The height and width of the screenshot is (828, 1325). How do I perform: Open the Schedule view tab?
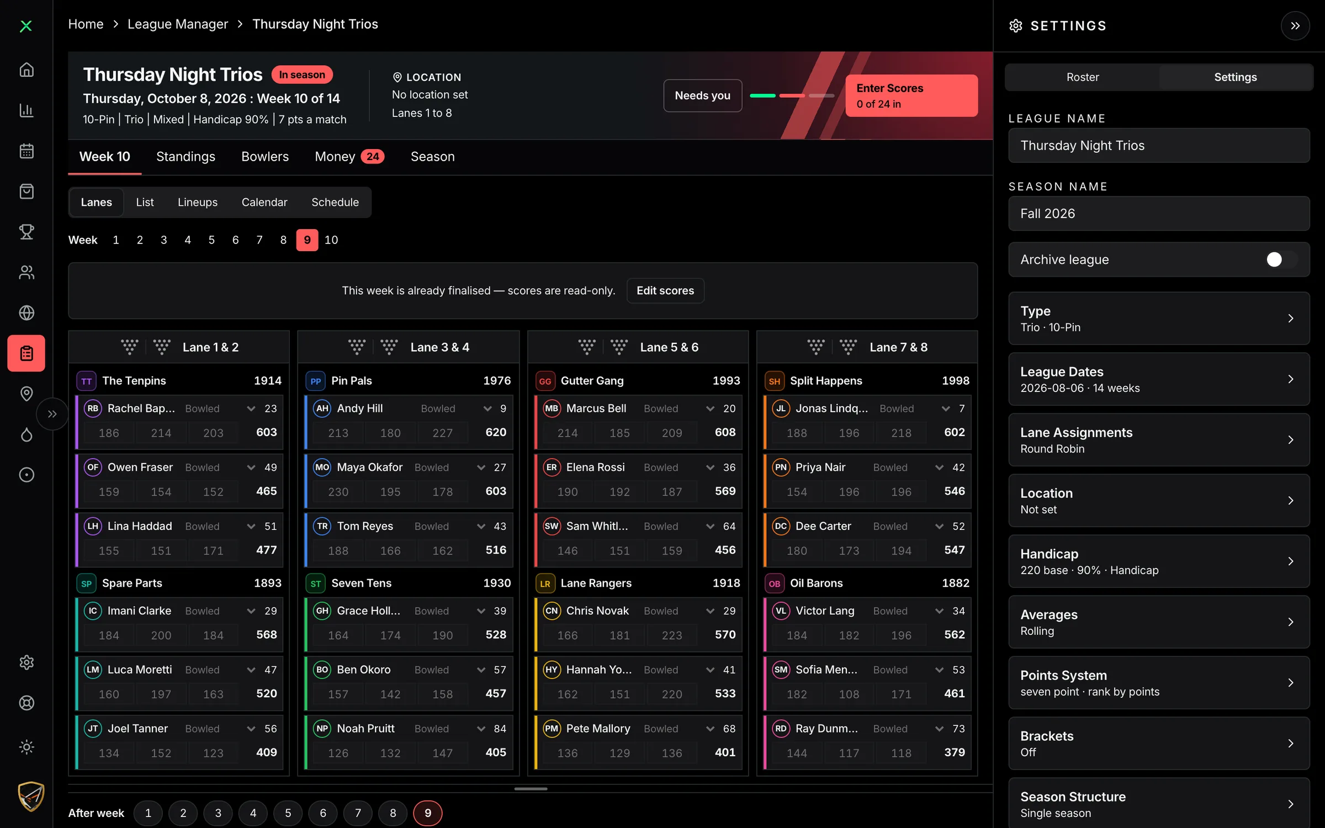coord(335,203)
